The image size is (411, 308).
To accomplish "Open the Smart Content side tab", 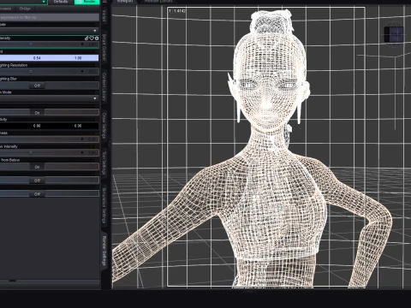I will [x=104, y=47].
